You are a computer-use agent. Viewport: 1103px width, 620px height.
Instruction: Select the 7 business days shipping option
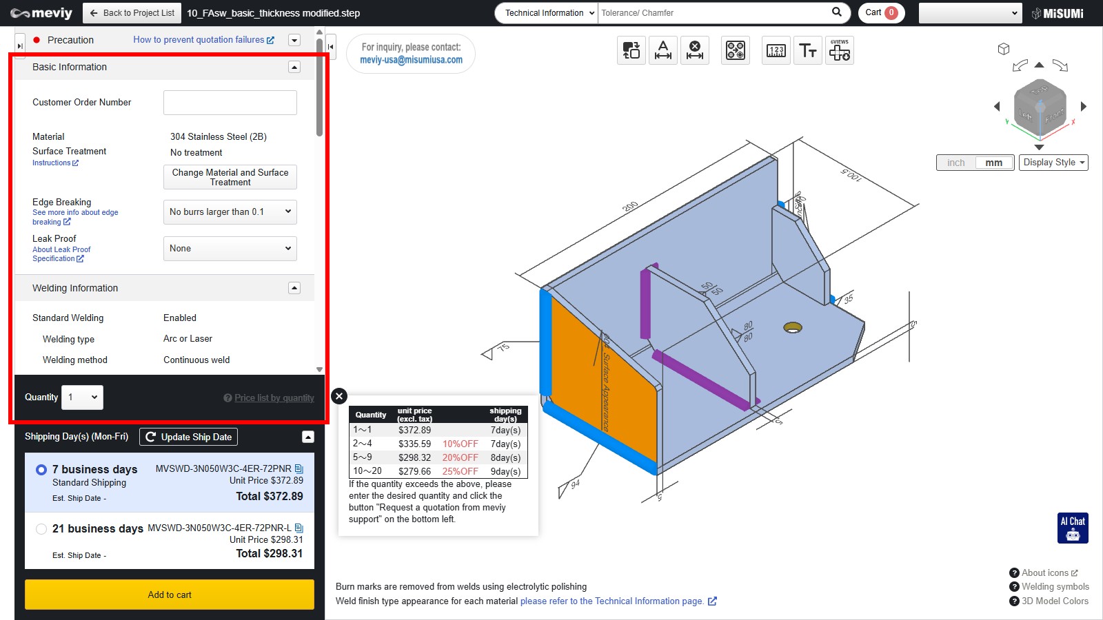[x=41, y=470]
